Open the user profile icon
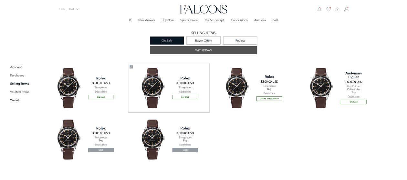 [346, 9]
